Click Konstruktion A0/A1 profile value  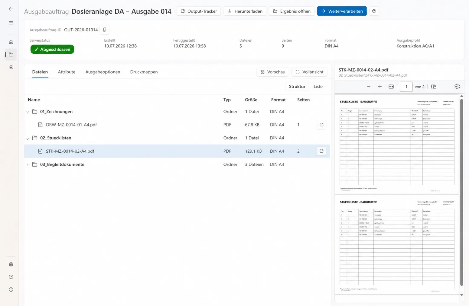[x=415, y=46]
